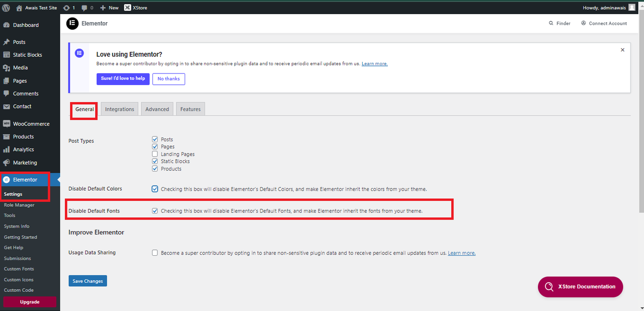This screenshot has width=644, height=311.
Task: Click the Dashboard gauge icon in sidebar
Action: [x=7, y=25]
